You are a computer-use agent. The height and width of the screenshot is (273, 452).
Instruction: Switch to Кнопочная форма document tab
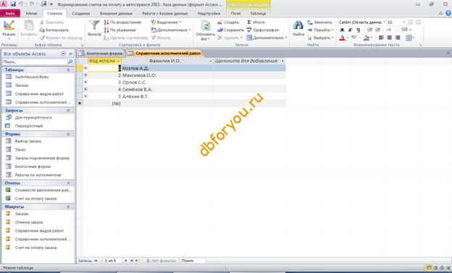click(x=101, y=54)
